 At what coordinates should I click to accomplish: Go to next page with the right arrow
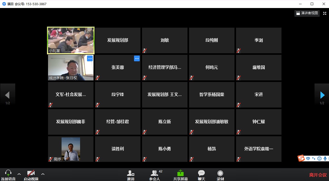point(322,95)
